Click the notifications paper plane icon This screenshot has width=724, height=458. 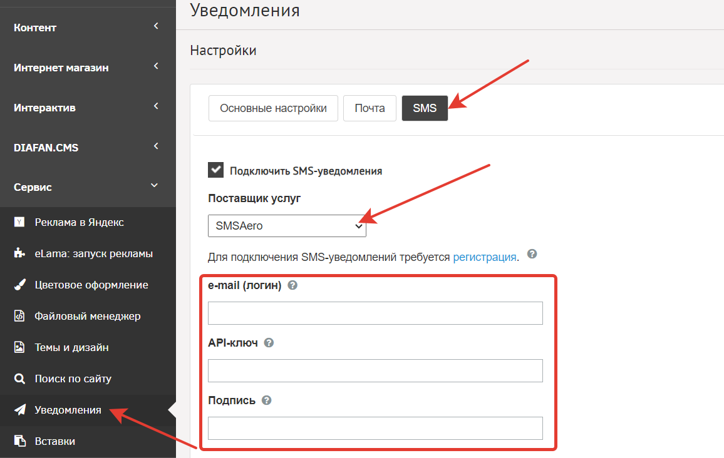(x=20, y=410)
